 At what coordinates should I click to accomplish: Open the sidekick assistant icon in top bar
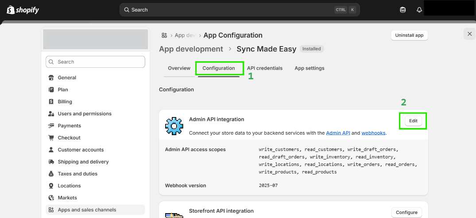click(x=402, y=10)
